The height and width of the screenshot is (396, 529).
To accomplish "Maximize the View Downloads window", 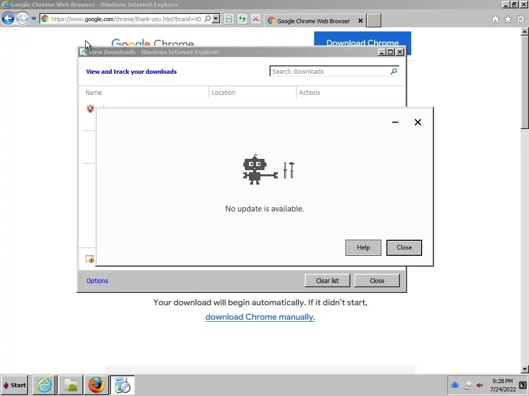I will tap(391, 52).
